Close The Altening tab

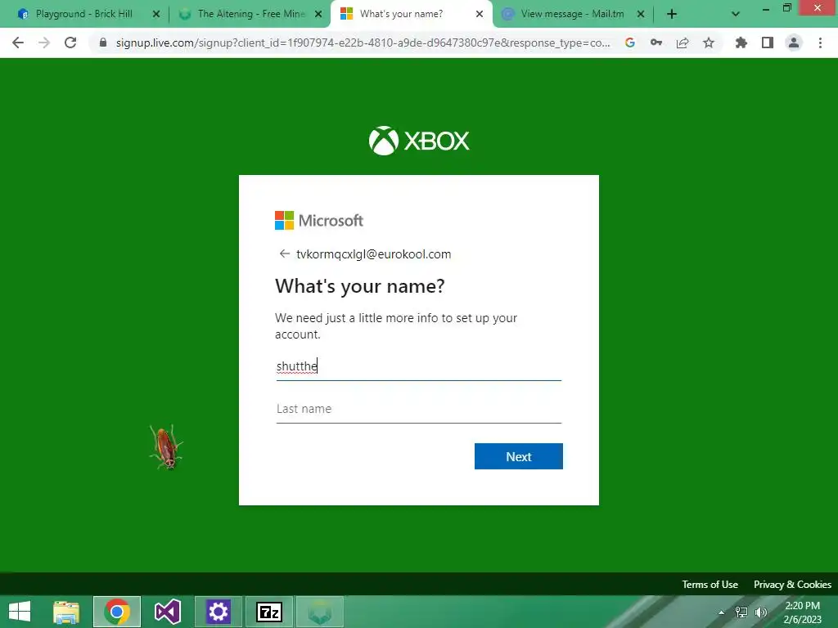pyautogui.click(x=318, y=14)
